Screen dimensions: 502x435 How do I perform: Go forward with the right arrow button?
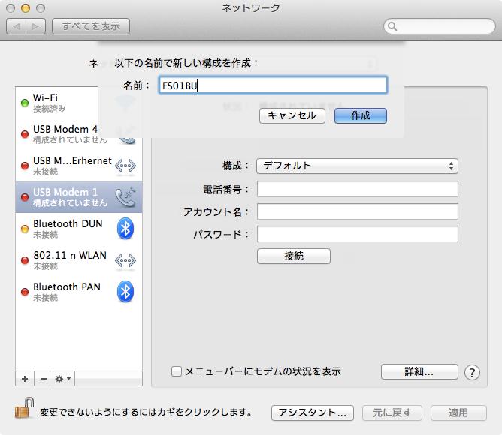point(35,26)
